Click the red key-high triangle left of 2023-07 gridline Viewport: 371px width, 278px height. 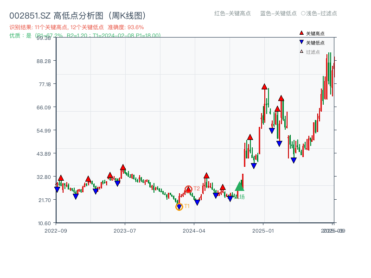(x=123, y=167)
